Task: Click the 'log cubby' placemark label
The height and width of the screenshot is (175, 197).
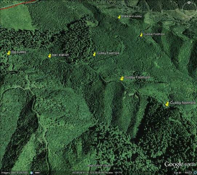Action: point(19,52)
